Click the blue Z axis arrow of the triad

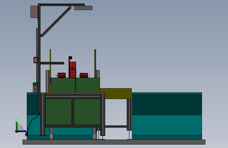click(22, 131)
